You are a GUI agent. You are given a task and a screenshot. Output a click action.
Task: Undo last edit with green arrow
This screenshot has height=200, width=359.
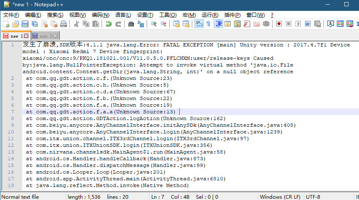coord(109,24)
